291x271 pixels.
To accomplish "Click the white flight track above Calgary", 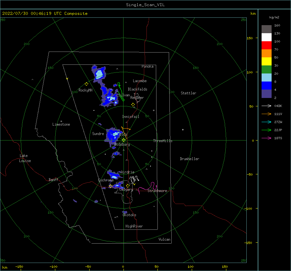I will (134, 179).
